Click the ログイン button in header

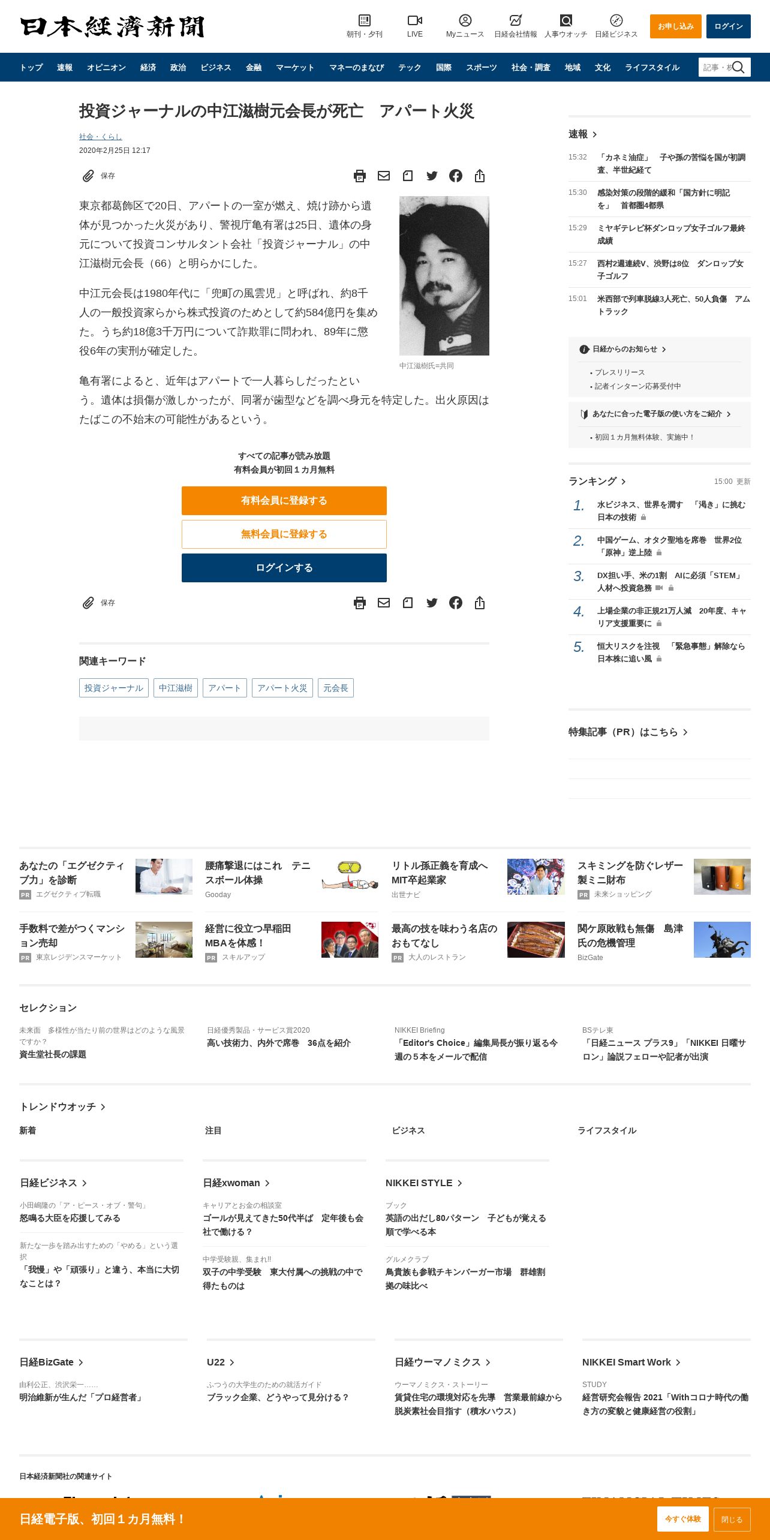pos(728,26)
